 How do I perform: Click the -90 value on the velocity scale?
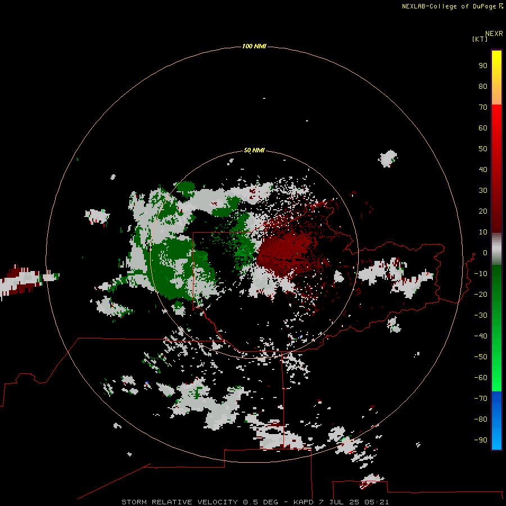click(x=481, y=440)
